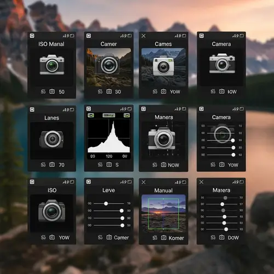Click the NOW button in the Maners card
The width and height of the screenshot is (274, 274).
(173, 165)
